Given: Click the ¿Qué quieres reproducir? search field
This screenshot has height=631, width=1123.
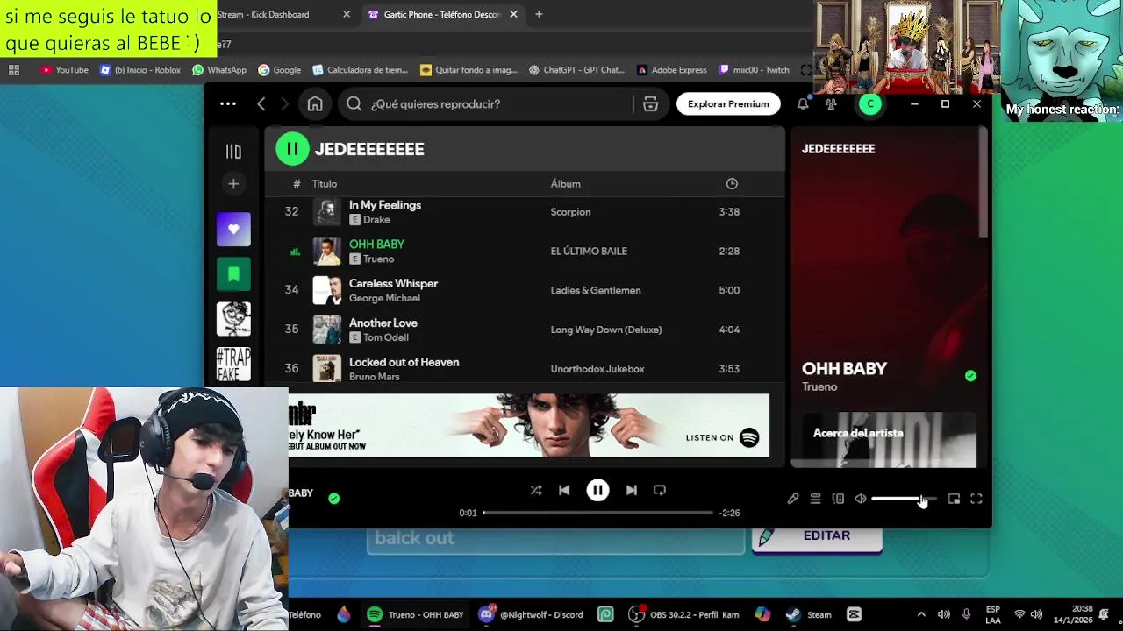Looking at the screenshot, I should [x=487, y=103].
